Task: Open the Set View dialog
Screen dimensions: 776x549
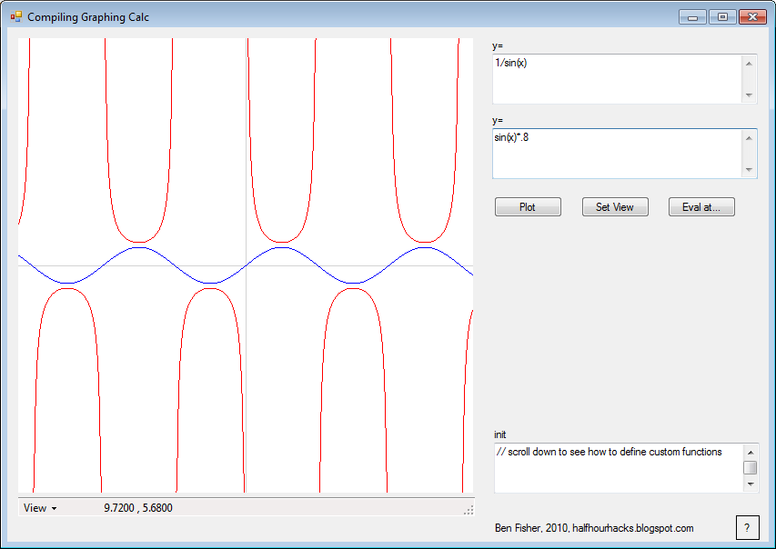Action: (x=615, y=206)
